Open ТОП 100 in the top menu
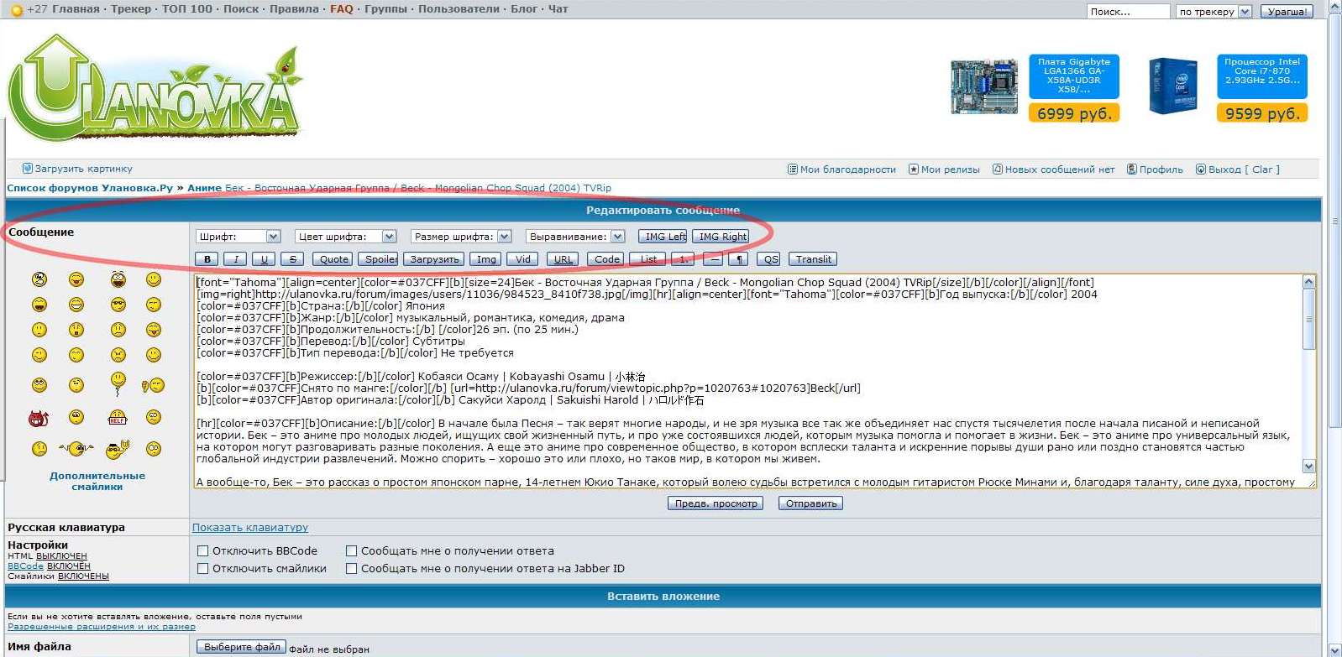The height and width of the screenshot is (657, 1342). pos(187,9)
